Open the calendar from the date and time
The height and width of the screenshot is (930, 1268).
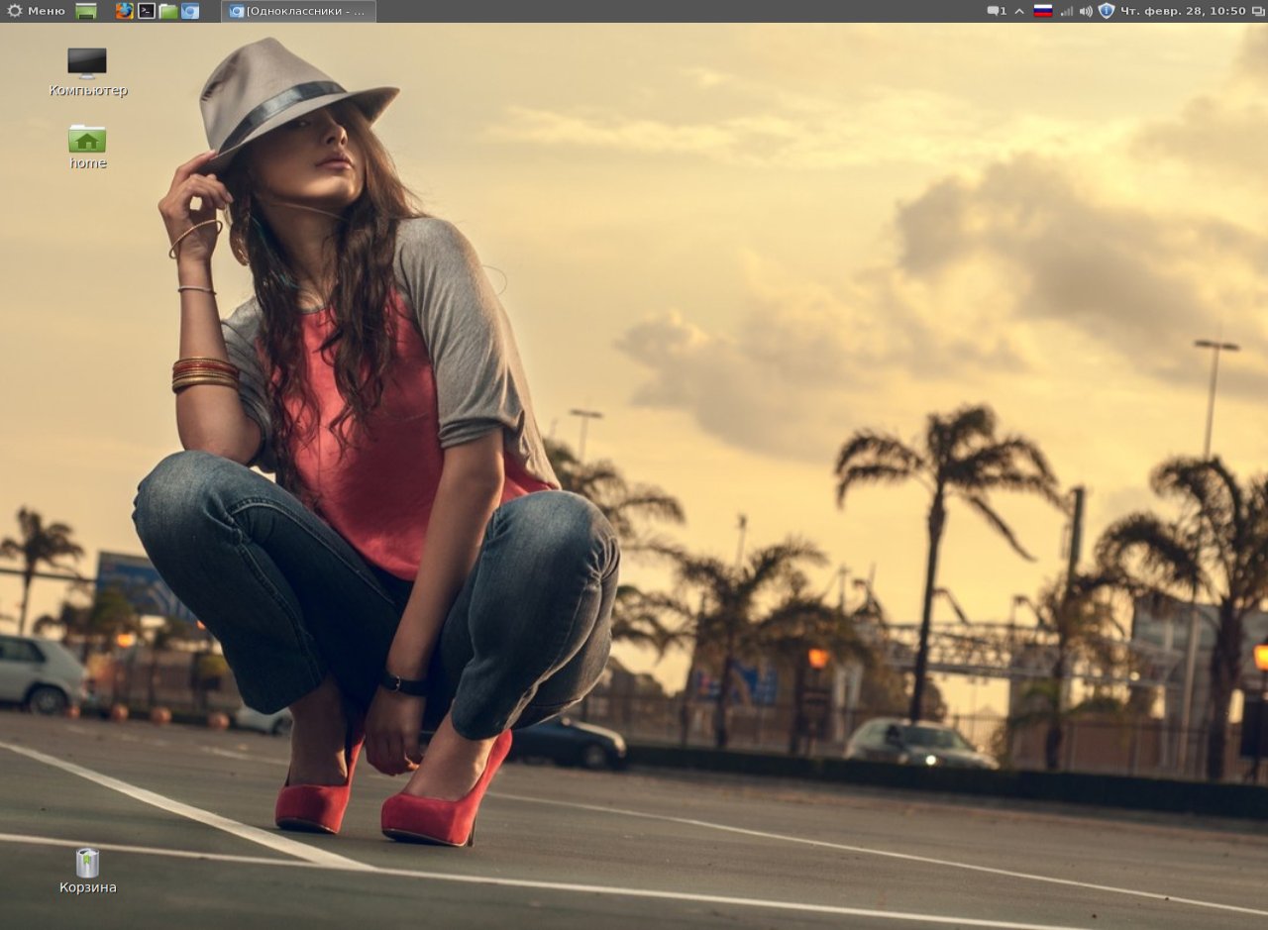click(x=1183, y=11)
